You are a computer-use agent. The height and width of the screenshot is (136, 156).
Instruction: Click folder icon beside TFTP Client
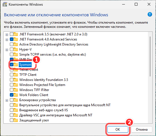[16, 74]
